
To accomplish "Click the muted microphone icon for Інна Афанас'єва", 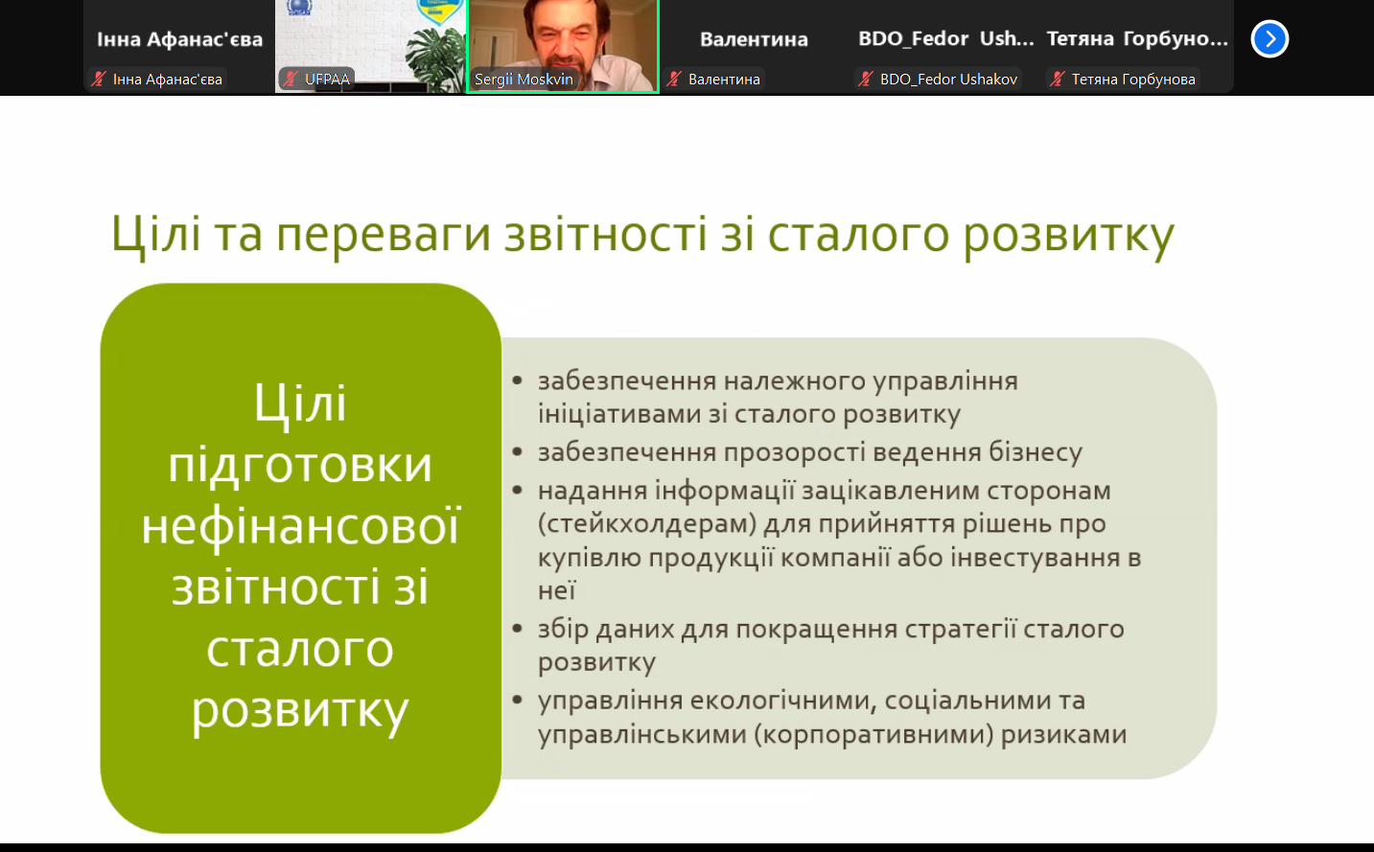I will pyautogui.click(x=99, y=80).
